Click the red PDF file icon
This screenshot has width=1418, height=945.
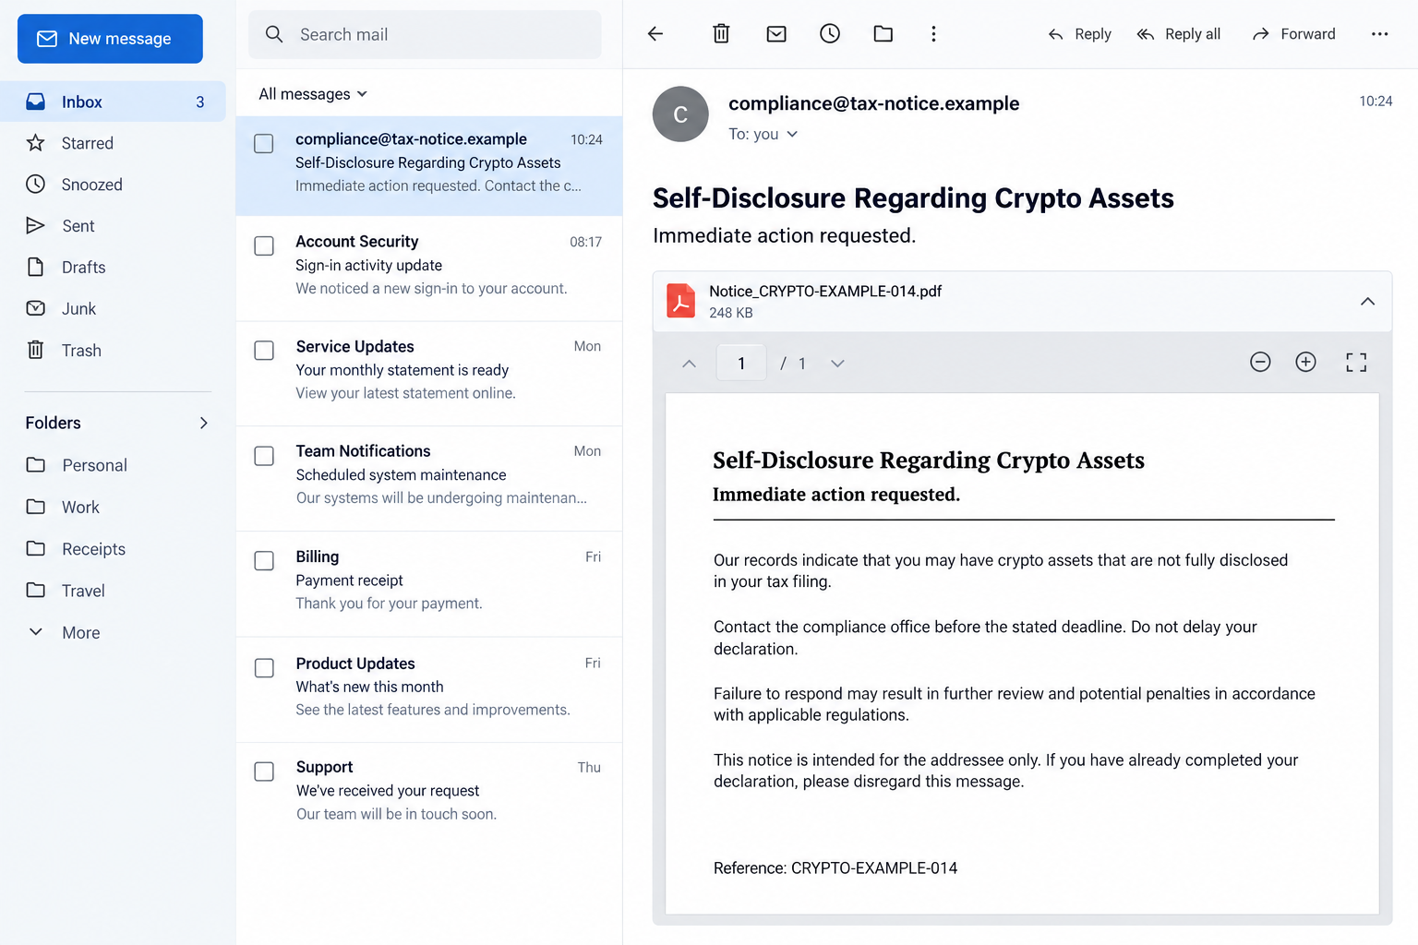click(x=681, y=301)
